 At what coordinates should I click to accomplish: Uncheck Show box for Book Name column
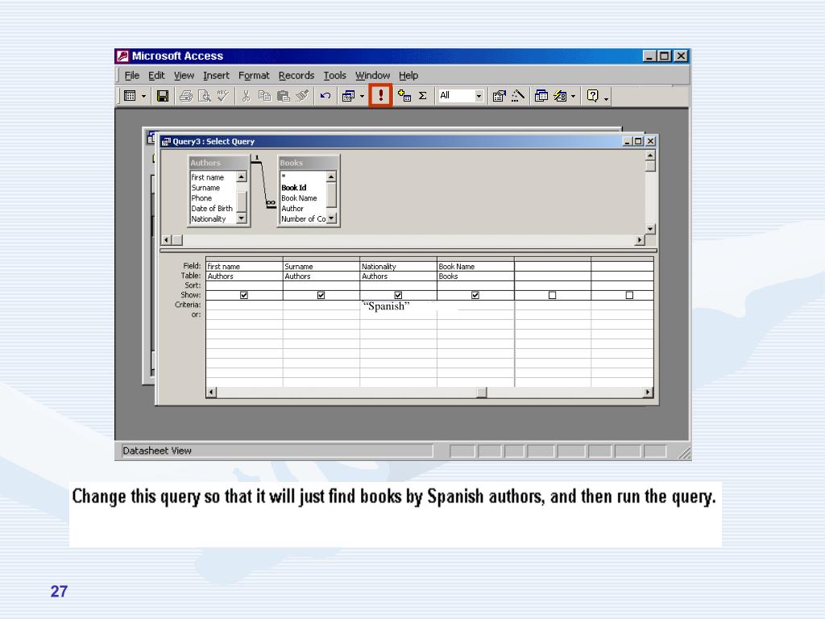pos(475,295)
